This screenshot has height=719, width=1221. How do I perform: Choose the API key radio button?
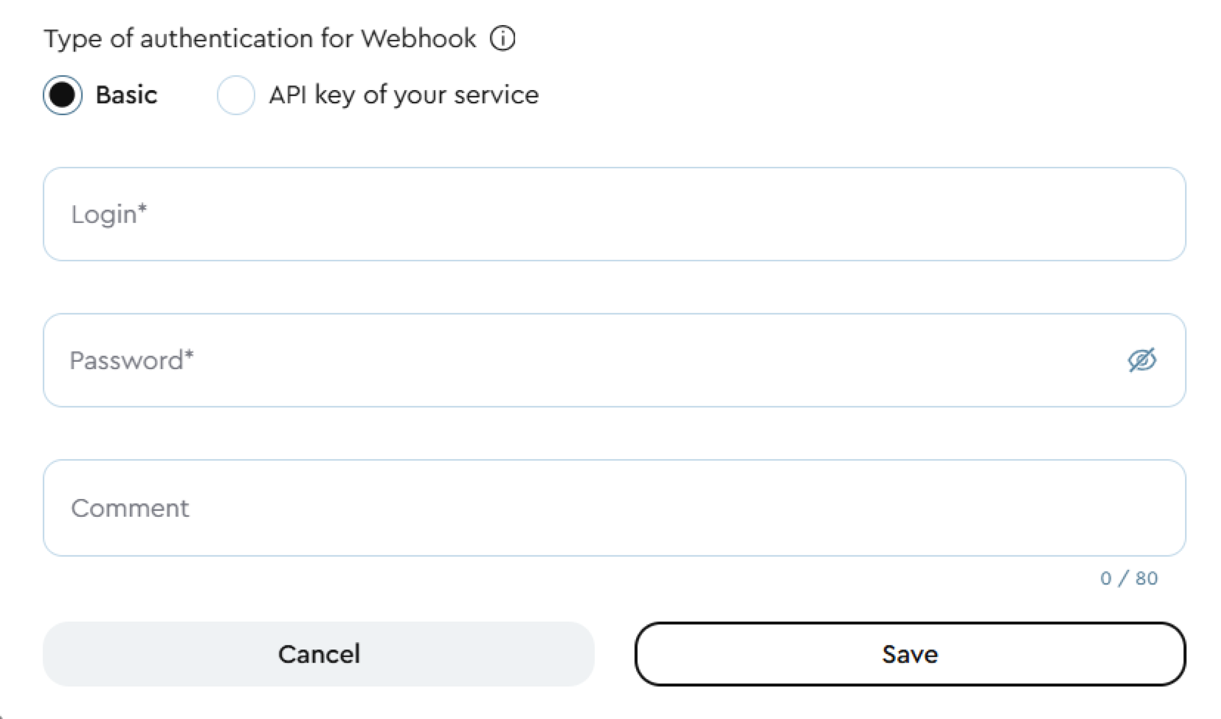click(x=236, y=95)
